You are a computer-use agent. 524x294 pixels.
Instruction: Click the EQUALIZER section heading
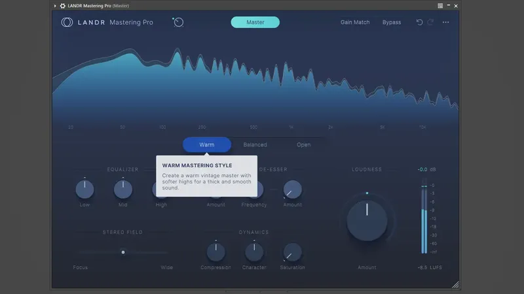pyautogui.click(x=122, y=169)
